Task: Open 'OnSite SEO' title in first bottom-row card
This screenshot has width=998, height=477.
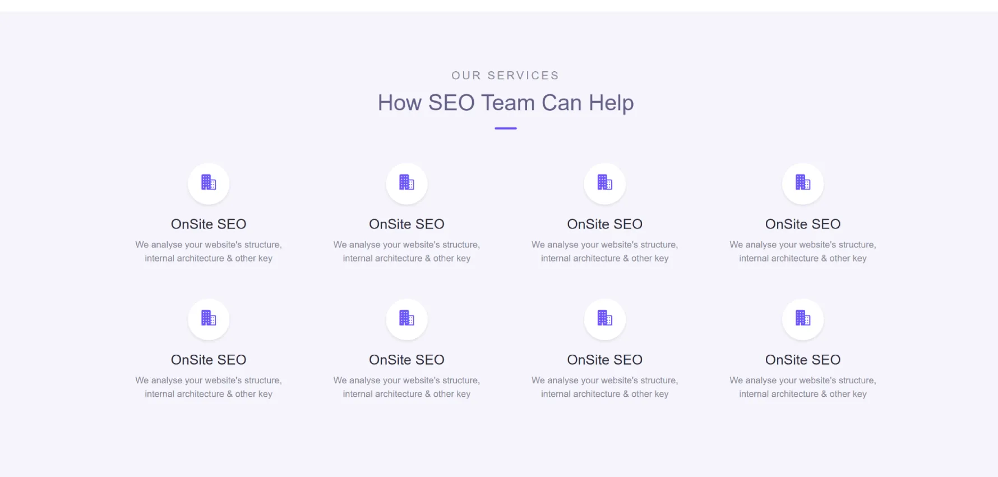Action: point(209,360)
